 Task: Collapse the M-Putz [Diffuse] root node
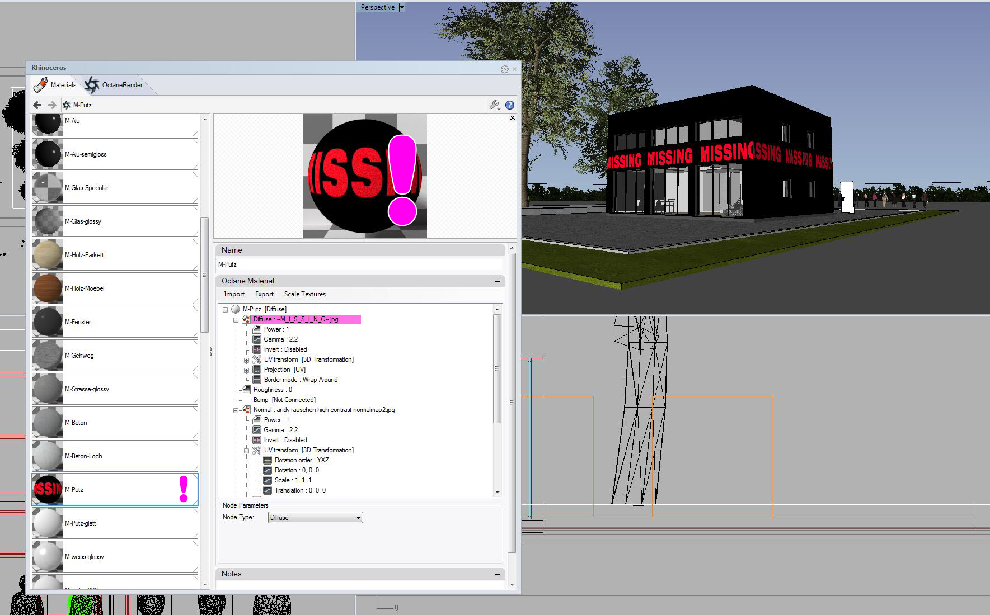(226, 309)
